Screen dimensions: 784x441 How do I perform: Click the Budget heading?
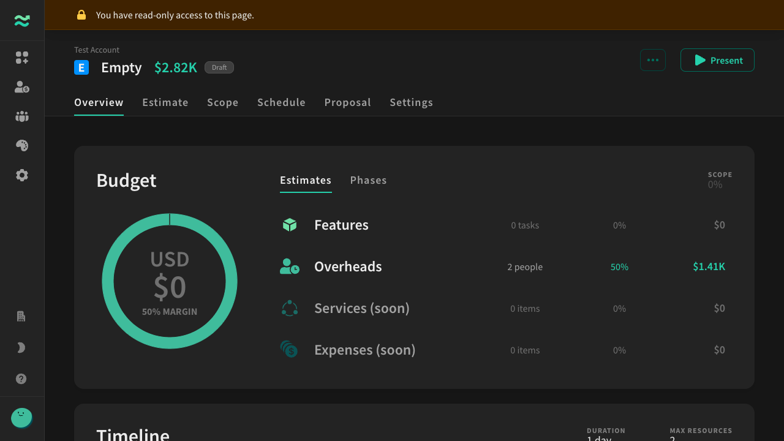click(x=126, y=180)
